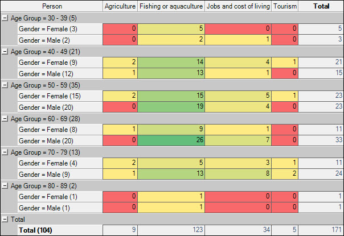Collapse the Age Group 50 - 59 group
Viewport: 344px width, 236px height.
5,85
